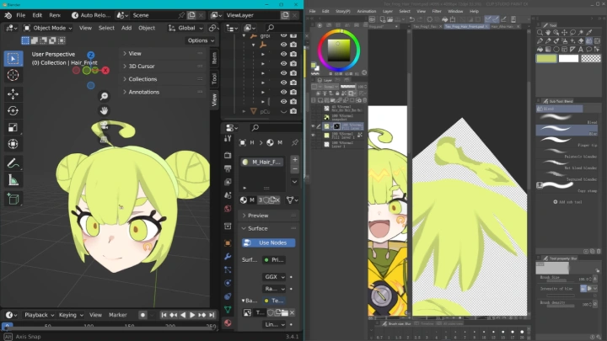Select the Text tool in Clip Studio

[x=581, y=49]
